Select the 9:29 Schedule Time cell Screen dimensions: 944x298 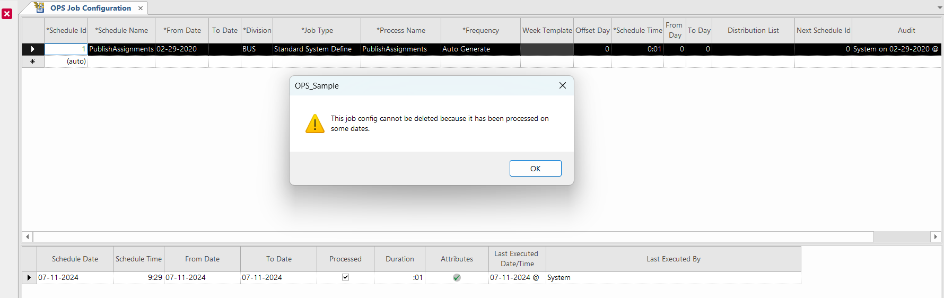click(x=138, y=277)
